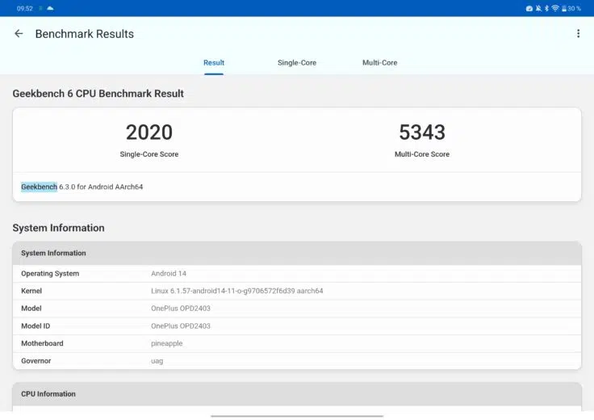Image resolution: width=594 pixels, height=420 pixels.
Task: Tap the Governor row label
Action: tap(36, 361)
